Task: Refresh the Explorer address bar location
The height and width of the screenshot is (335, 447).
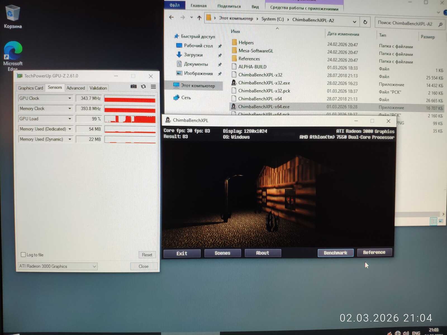Action: (x=365, y=22)
